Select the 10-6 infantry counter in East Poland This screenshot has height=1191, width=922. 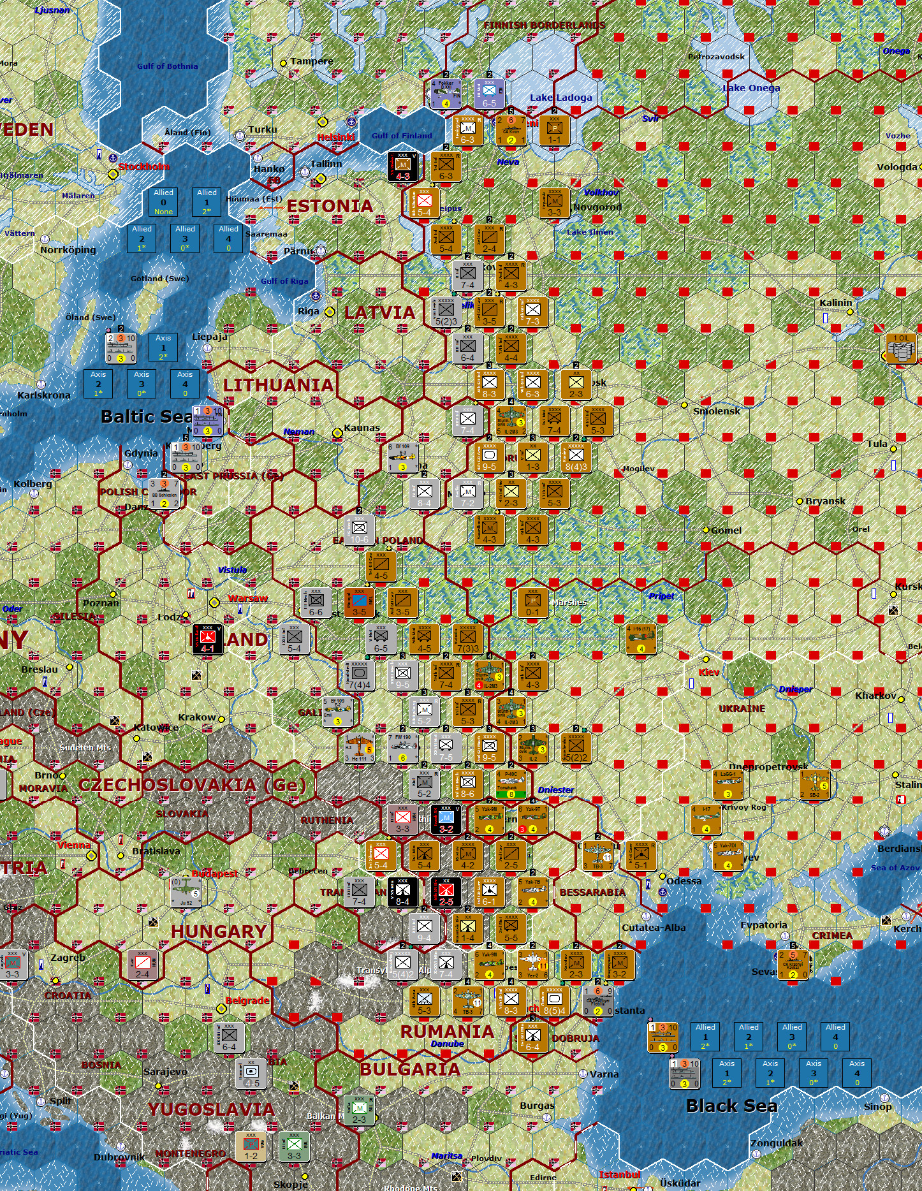pos(359,530)
